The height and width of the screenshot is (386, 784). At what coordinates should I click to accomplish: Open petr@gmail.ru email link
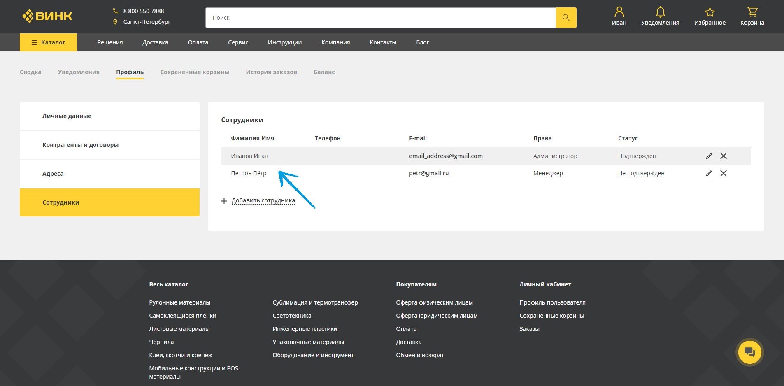429,173
